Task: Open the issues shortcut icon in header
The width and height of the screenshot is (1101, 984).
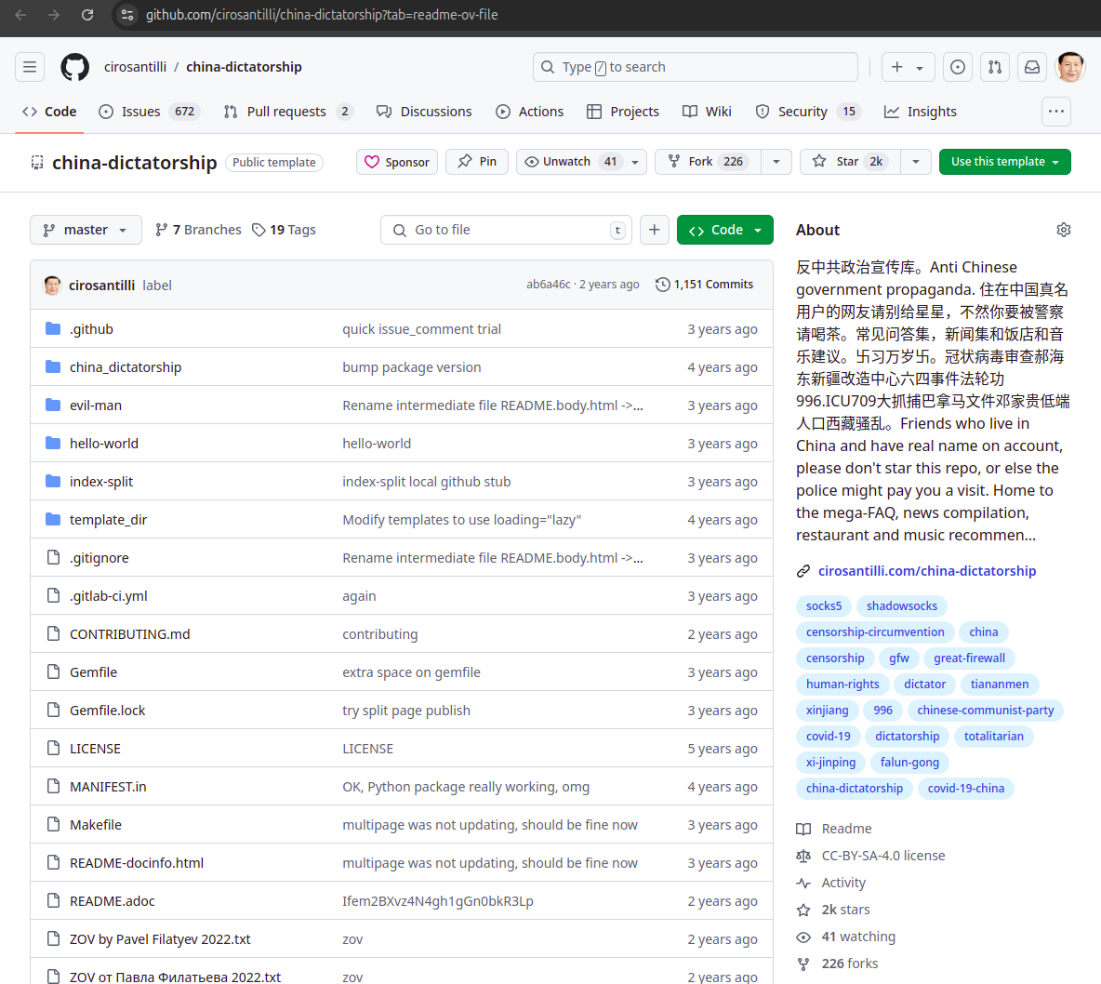Action: (x=957, y=67)
